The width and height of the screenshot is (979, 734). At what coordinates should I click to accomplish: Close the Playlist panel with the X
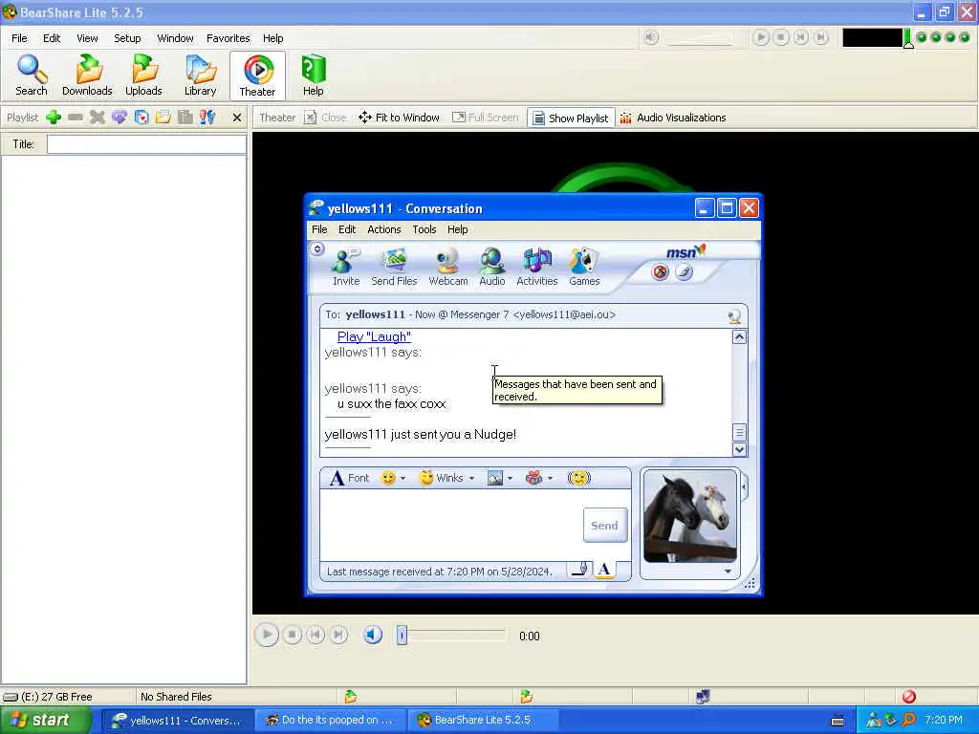click(x=237, y=118)
